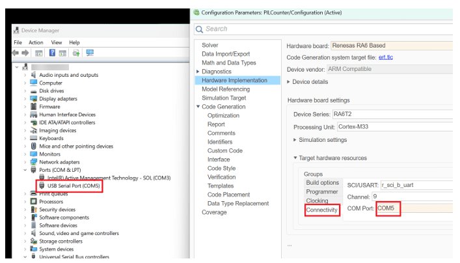The image size is (460, 263).
Task: Open the Action menu in Device Manager
Action: click(36, 42)
